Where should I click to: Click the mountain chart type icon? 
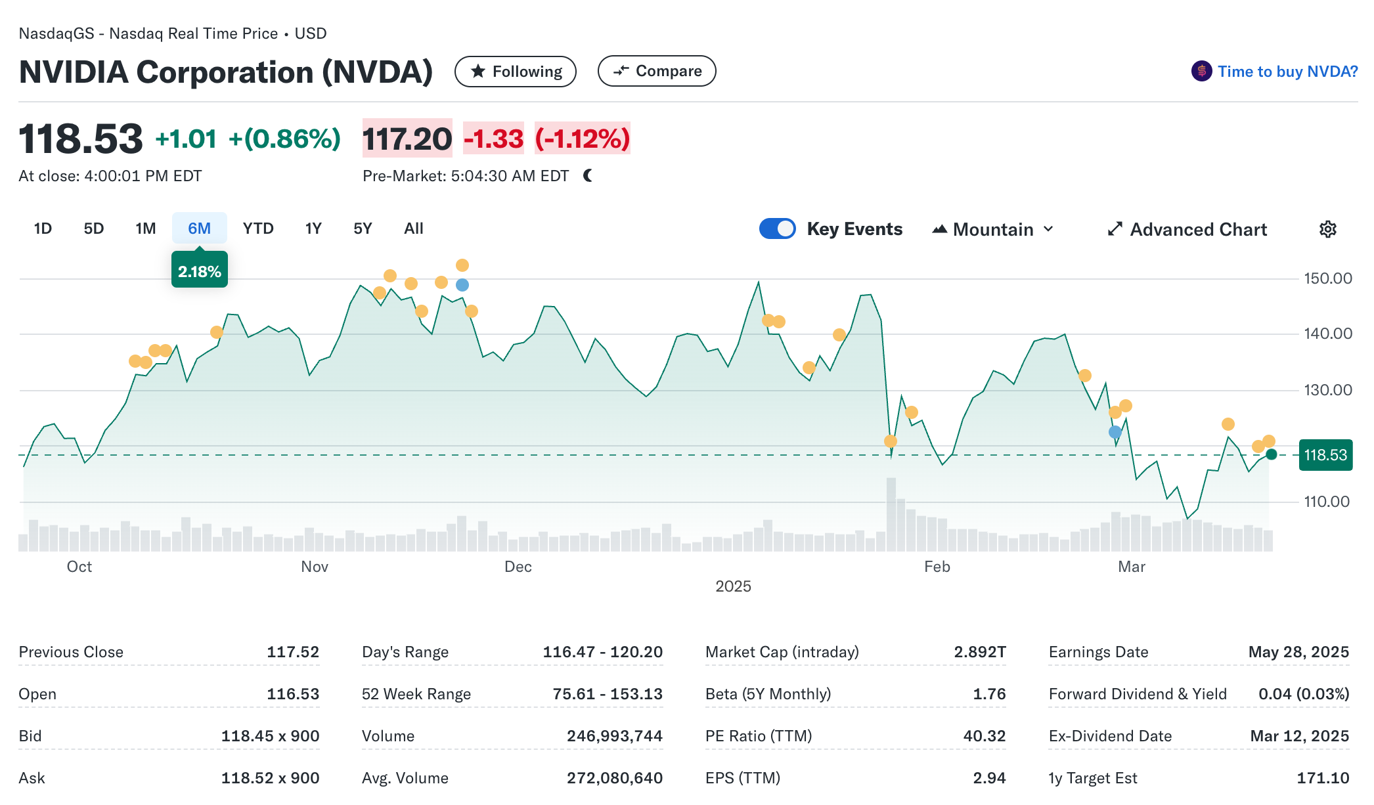940,229
